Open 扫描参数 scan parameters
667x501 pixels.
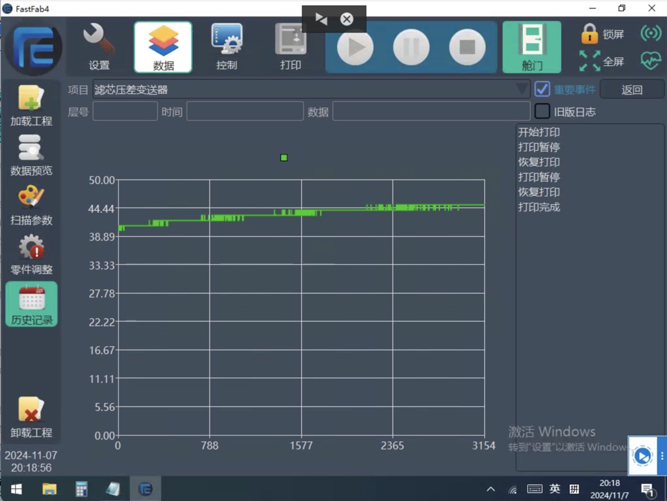click(31, 205)
